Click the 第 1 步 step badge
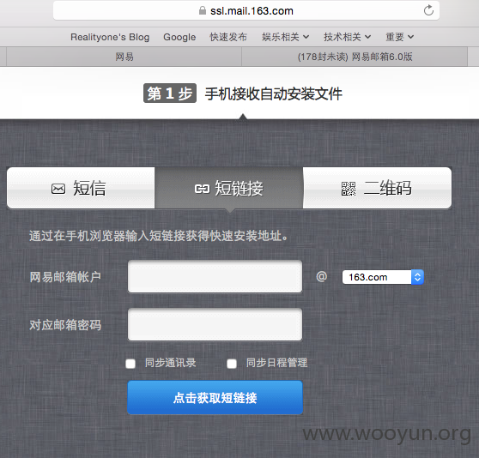 170,93
